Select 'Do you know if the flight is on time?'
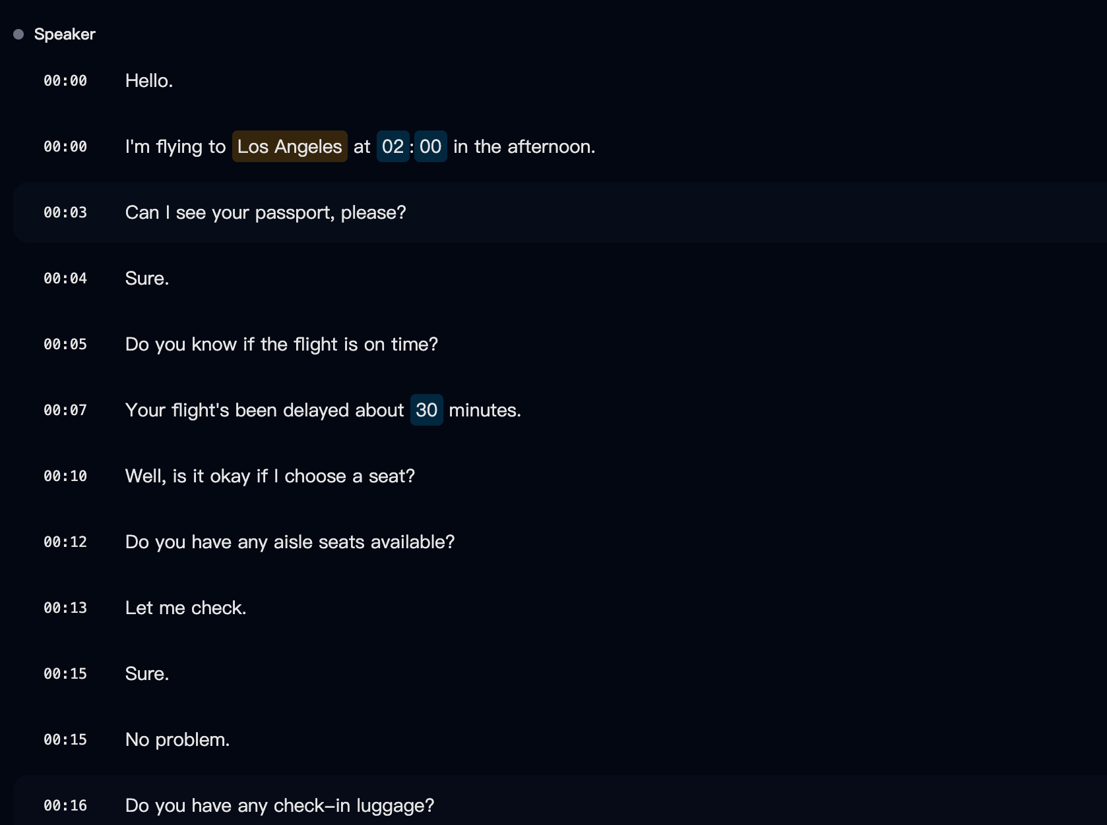This screenshot has width=1107, height=825. pos(282,344)
